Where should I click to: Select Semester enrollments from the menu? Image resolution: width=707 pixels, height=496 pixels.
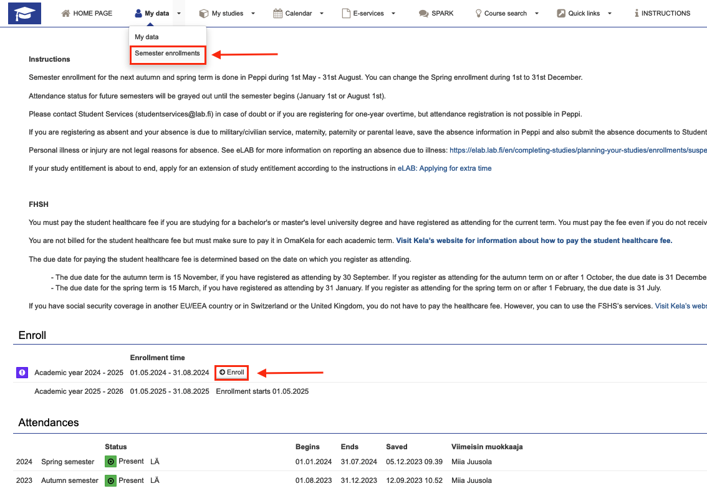pos(167,54)
